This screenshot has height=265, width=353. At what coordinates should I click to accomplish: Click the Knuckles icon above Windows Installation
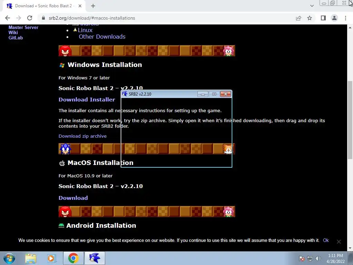[x=65, y=51]
